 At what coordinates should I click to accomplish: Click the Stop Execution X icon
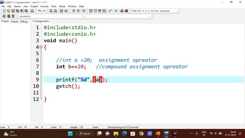116,11
